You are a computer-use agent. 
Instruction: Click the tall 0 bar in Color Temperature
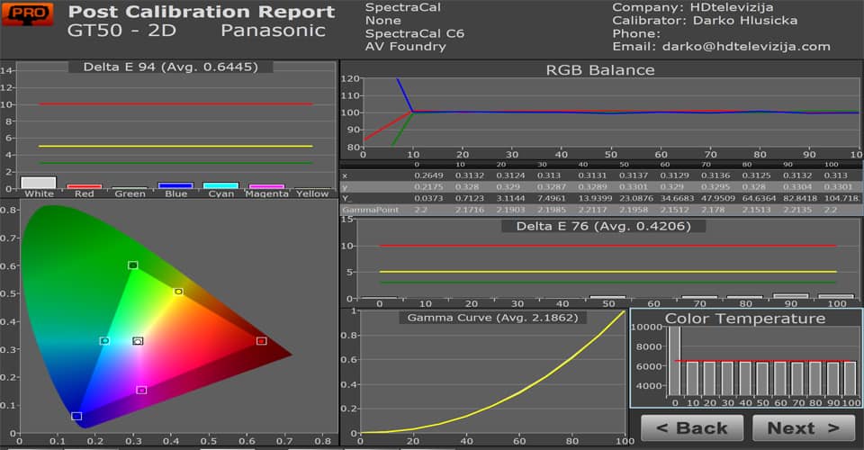(674, 360)
